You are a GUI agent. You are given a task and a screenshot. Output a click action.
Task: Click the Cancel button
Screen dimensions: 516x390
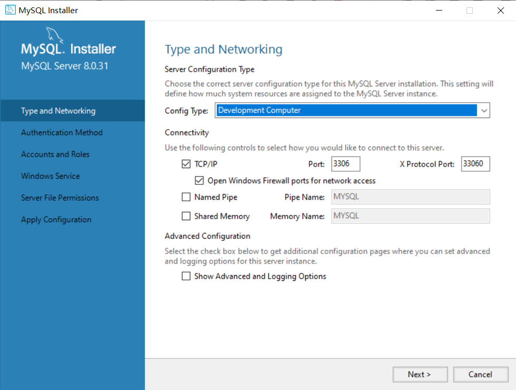coord(480,374)
